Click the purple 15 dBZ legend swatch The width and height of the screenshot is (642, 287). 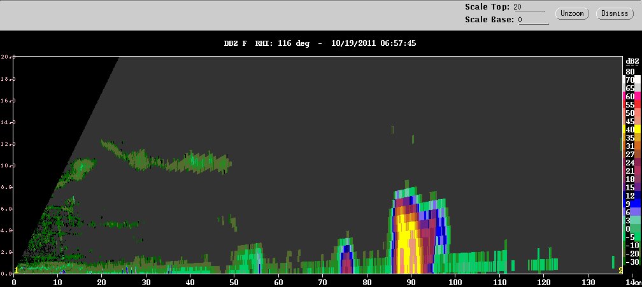(631, 187)
